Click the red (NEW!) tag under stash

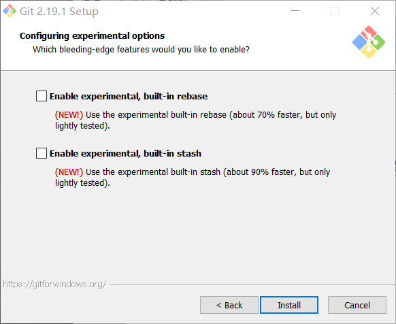pos(69,172)
